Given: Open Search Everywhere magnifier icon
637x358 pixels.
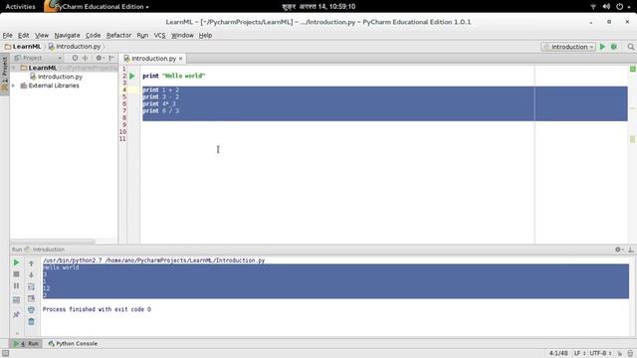Looking at the screenshot, I should 630,47.
